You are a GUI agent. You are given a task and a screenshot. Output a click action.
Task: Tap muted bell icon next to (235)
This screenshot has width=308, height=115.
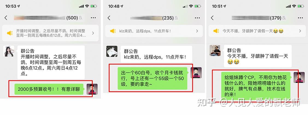point(176,18)
